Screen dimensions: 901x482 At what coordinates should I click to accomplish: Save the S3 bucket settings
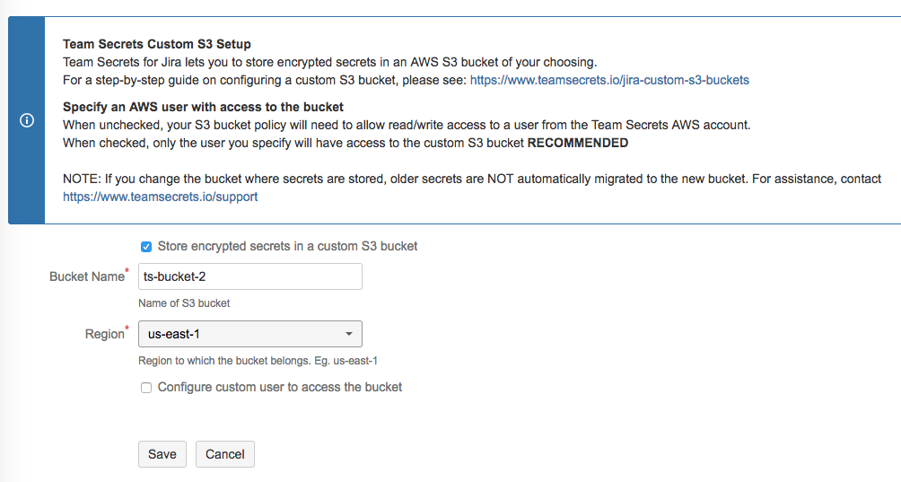pos(162,454)
